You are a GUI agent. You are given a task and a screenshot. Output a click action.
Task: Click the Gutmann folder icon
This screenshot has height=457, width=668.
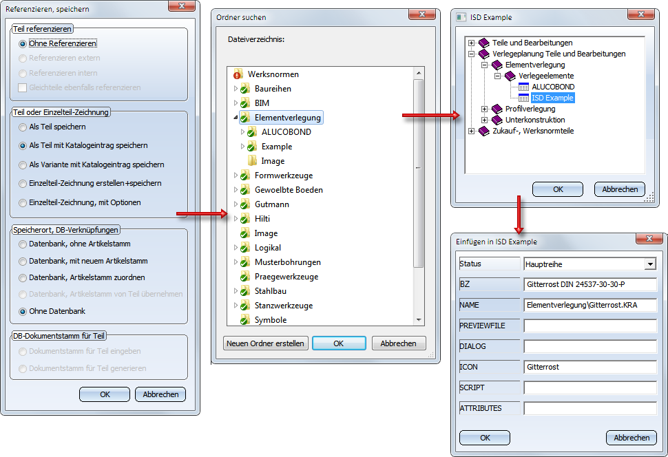click(245, 205)
